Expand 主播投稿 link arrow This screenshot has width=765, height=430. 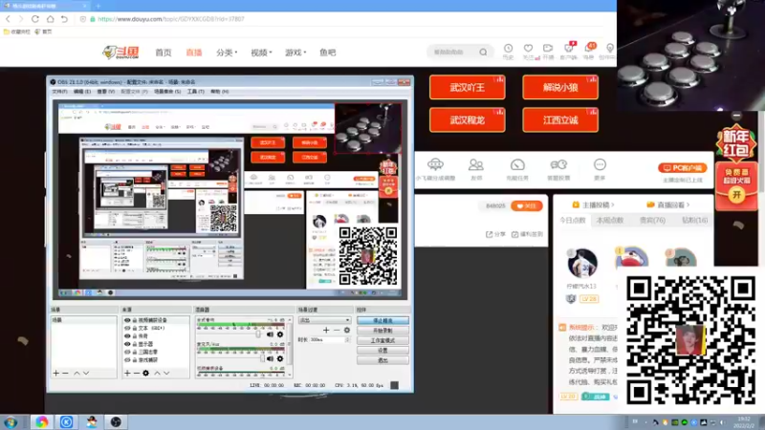point(612,205)
